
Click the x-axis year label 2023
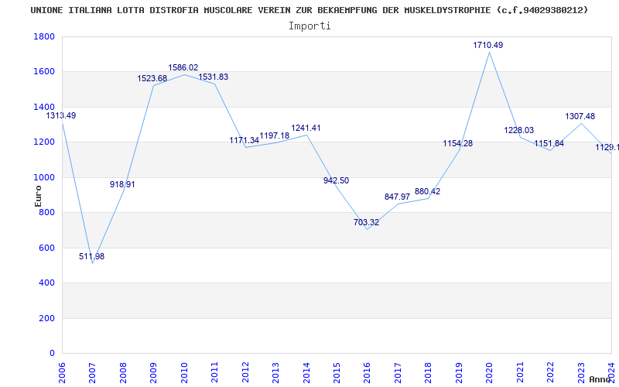click(581, 372)
